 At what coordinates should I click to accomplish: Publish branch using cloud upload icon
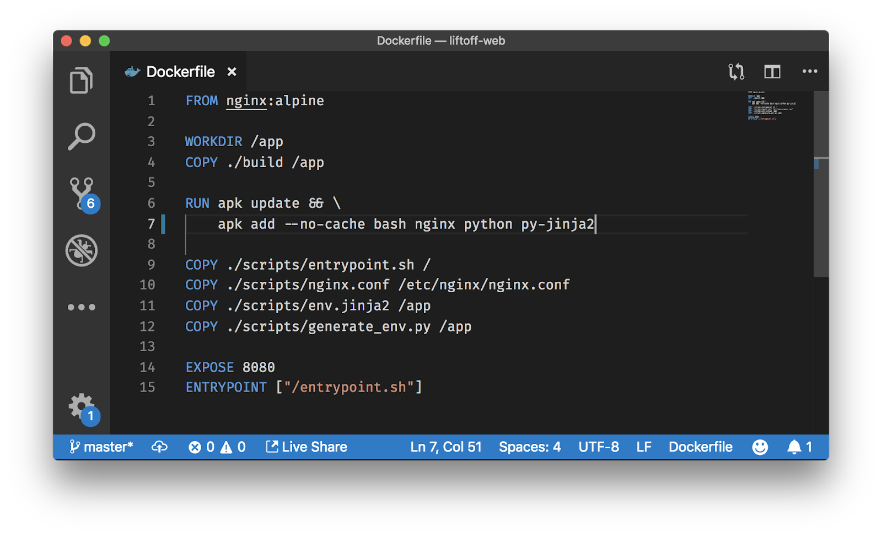pyautogui.click(x=160, y=447)
